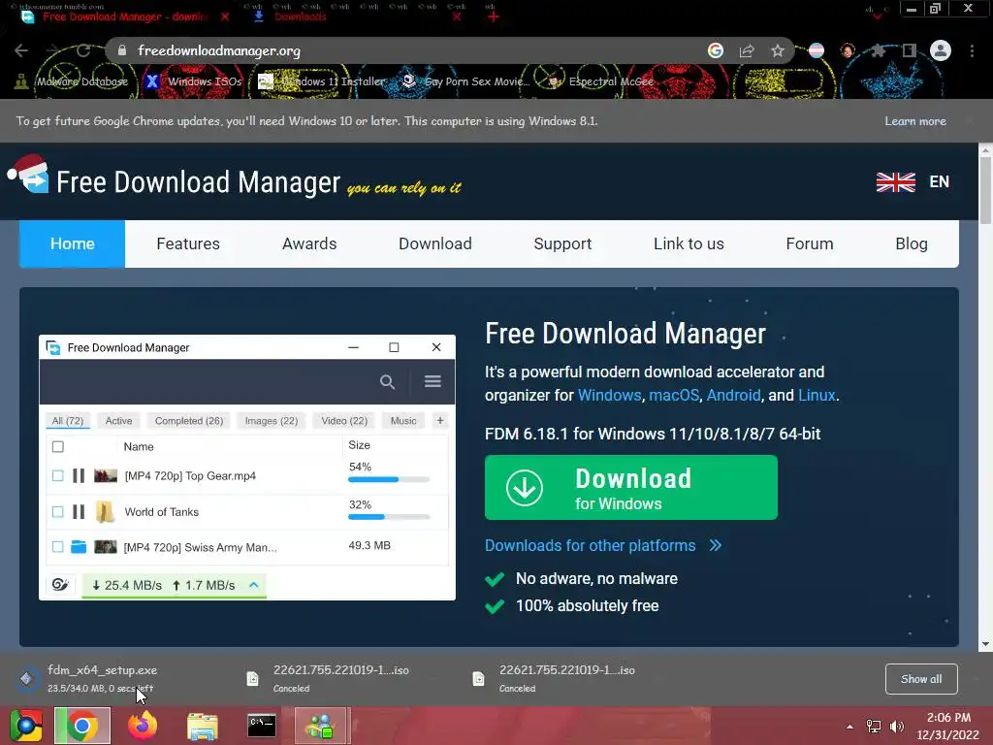Expand the speed panel chevron
Screen dimensions: 993x745
[253, 585]
